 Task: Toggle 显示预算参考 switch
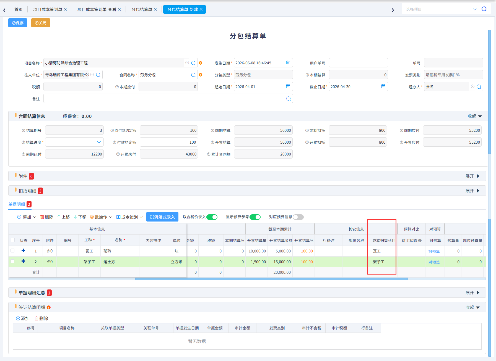pyautogui.click(x=255, y=217)
